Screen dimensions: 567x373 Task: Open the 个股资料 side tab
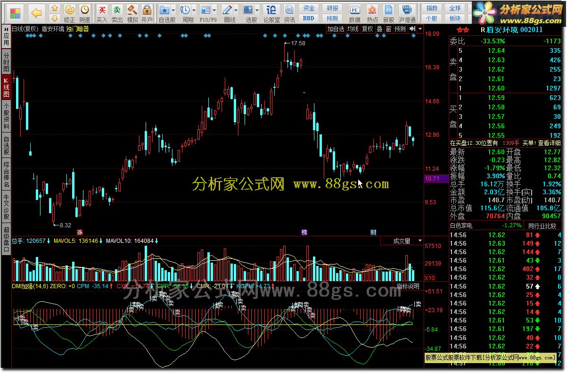click(x=6, y=116)
